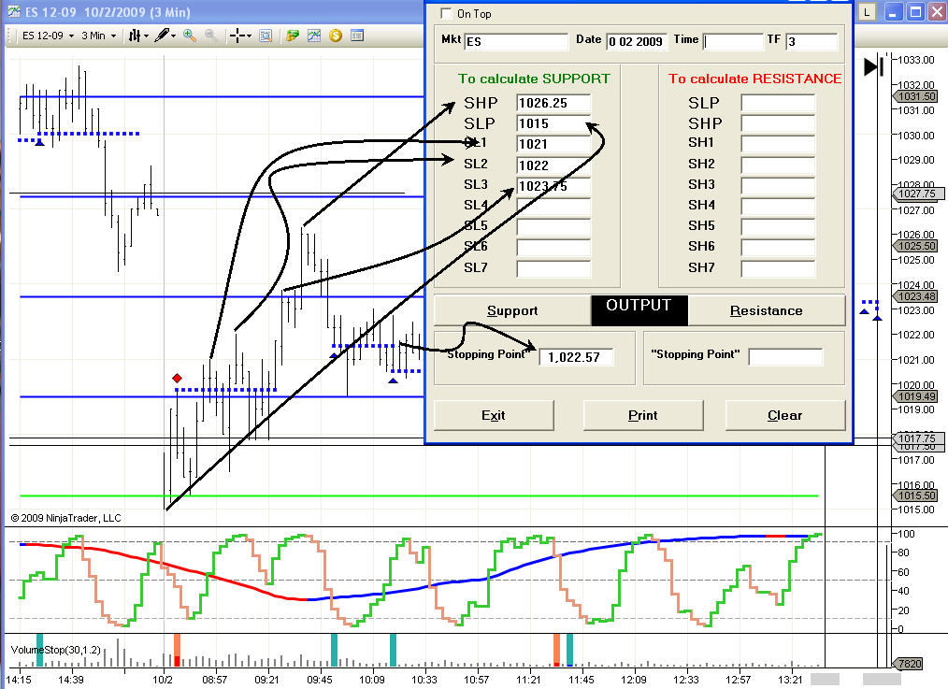
Task: Click the skip-to-end playback arrow icon
Action: 873,65
